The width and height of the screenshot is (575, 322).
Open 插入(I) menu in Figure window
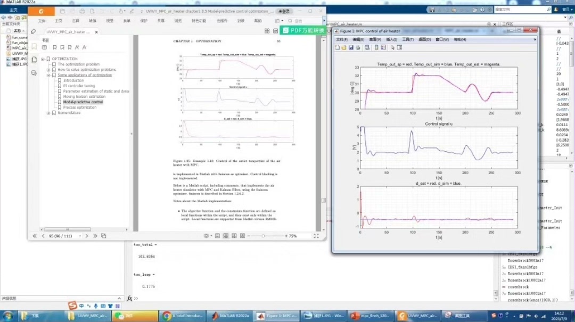pyautogui.click(x=391, y=39)
